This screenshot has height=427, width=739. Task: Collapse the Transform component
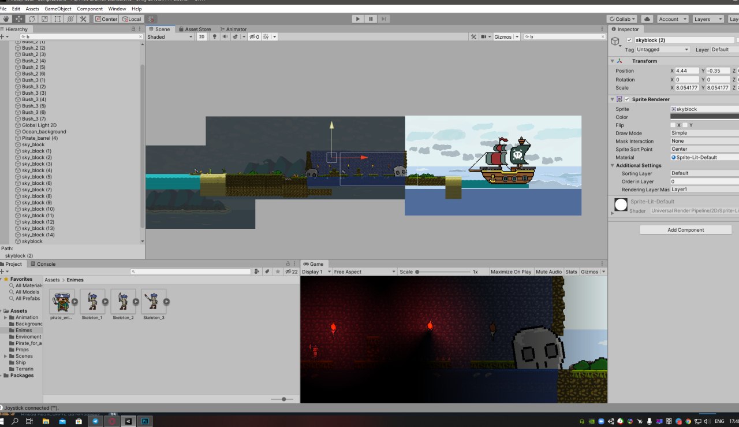coord(613,61)
